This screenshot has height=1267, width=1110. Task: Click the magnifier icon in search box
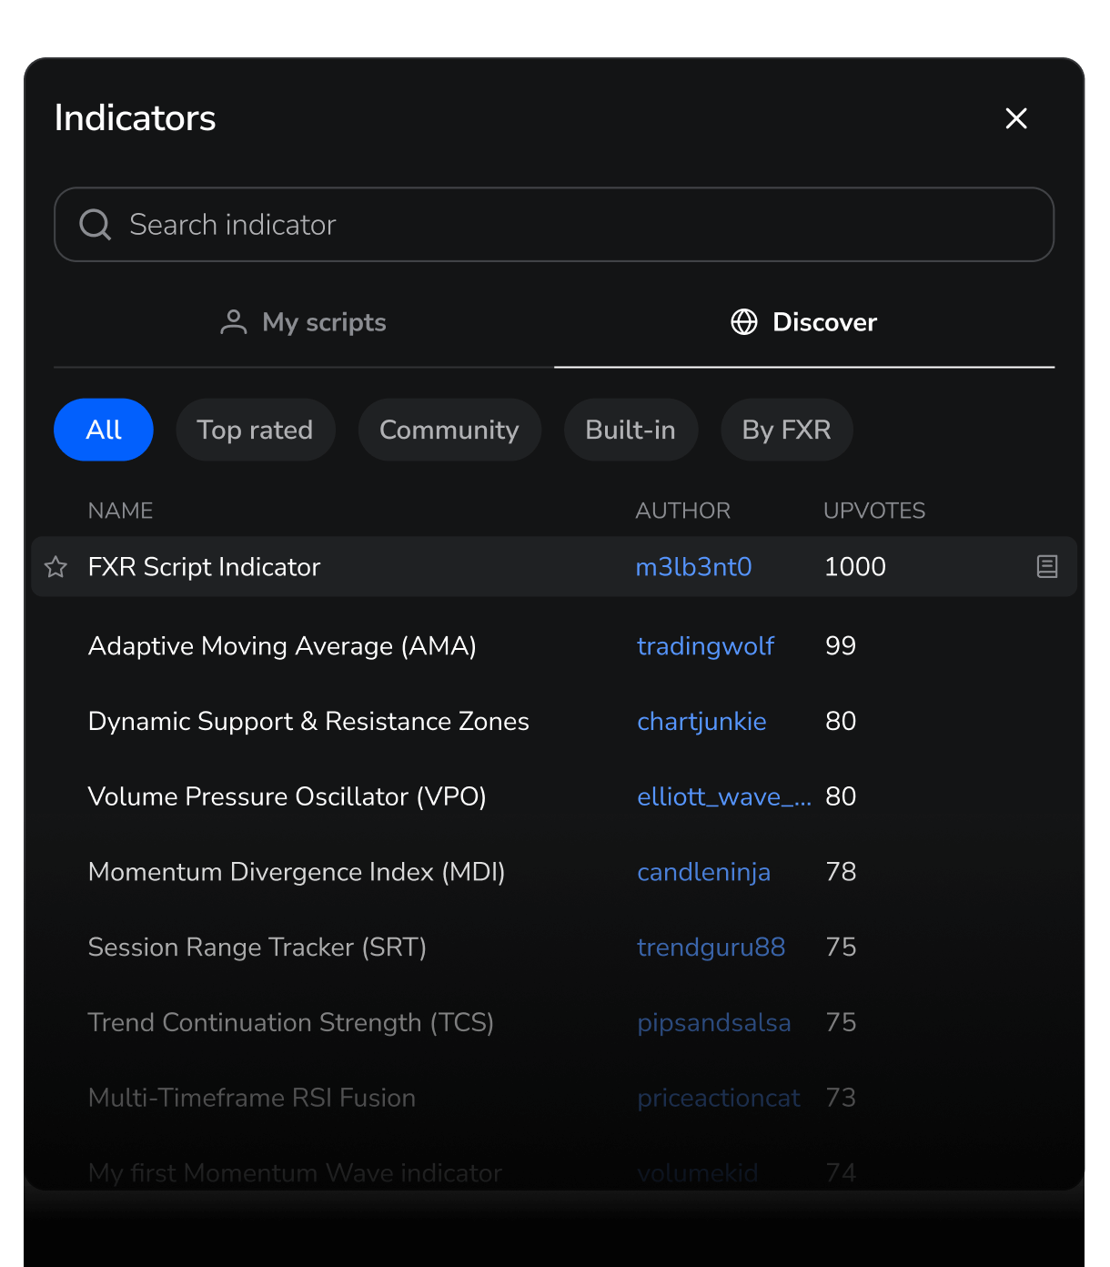tap(96, 225)
